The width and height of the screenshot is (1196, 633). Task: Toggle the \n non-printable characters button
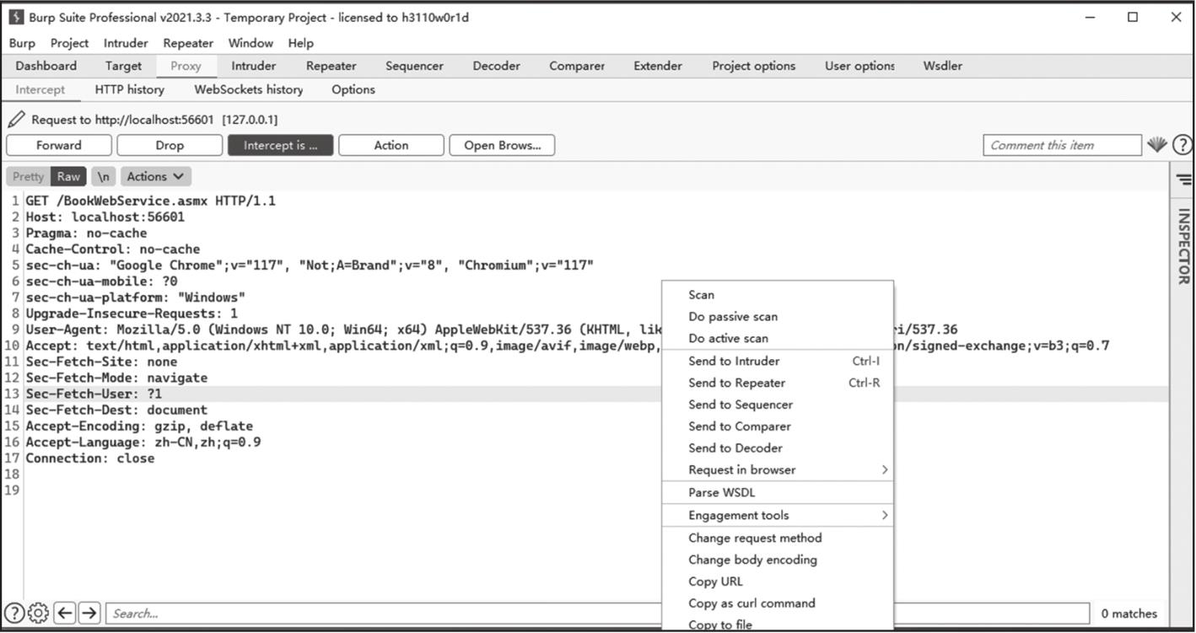[103, 176]
